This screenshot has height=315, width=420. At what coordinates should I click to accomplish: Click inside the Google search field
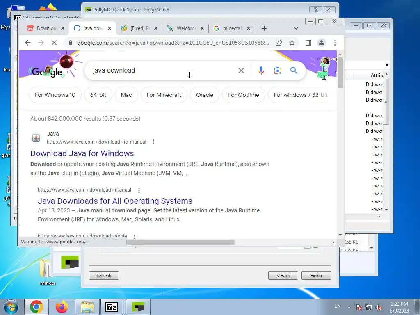pos(163,71)
